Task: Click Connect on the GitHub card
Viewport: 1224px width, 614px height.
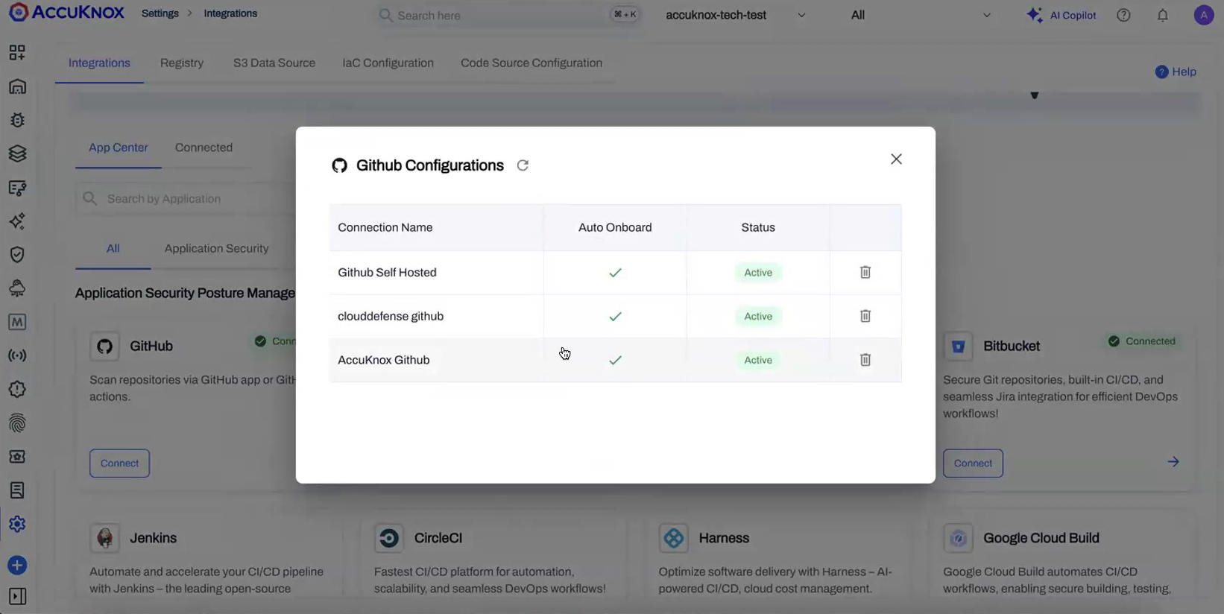Action: (119, 463)
